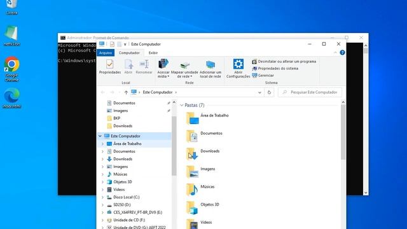Select the Lixeira recycle bin icon

pyautogui.click(x=11, y=7)
